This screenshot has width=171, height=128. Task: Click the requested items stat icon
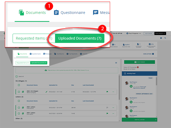coord(124,45)
